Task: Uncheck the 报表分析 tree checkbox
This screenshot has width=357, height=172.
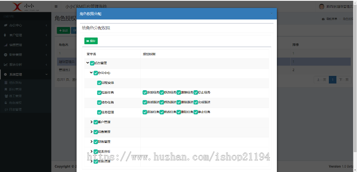Action: (x=96, y=151)
